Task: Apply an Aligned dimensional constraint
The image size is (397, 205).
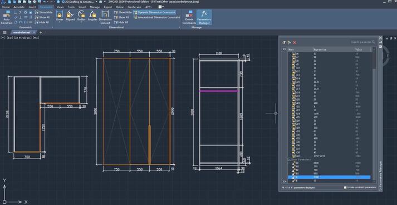Action: (70, 16)
